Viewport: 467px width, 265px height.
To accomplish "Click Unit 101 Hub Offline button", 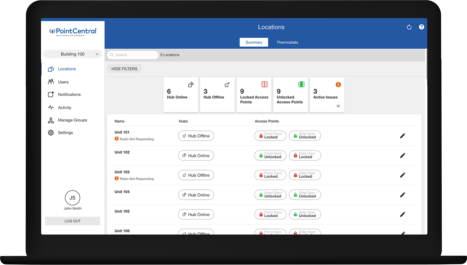I will (196, 136).
